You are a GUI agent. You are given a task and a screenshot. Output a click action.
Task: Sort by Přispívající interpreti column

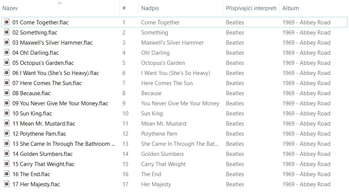[251, 8]
